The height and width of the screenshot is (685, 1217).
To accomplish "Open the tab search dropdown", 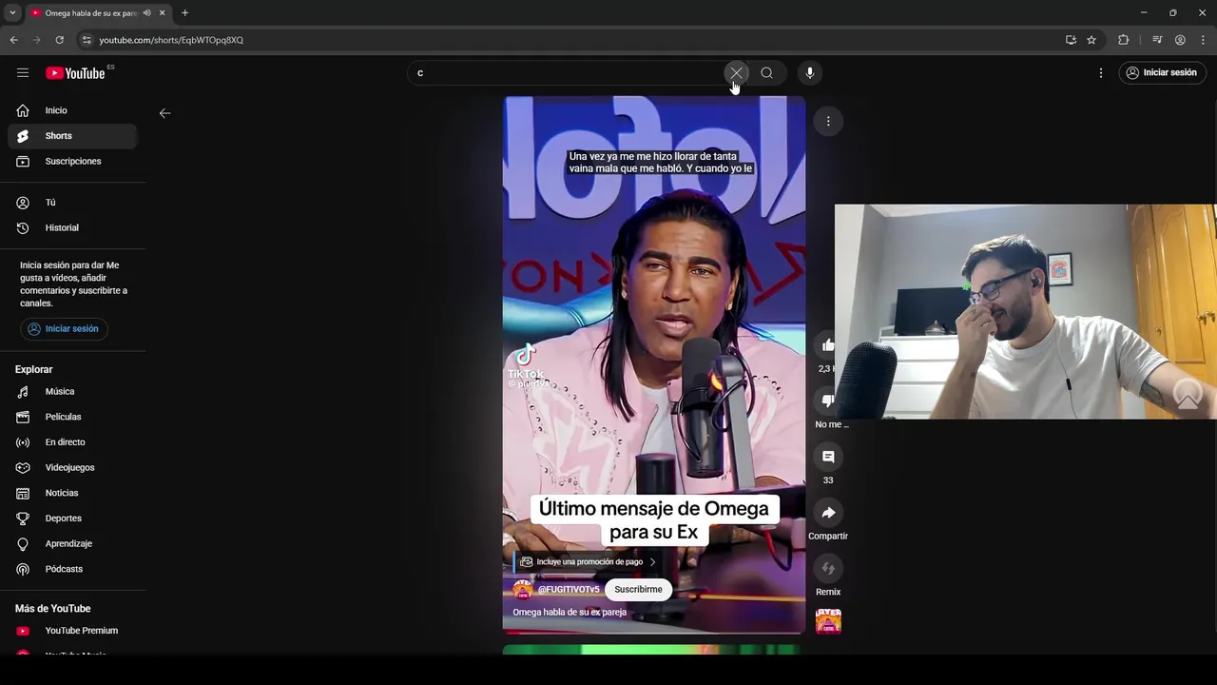I will (x=12, y=12).
